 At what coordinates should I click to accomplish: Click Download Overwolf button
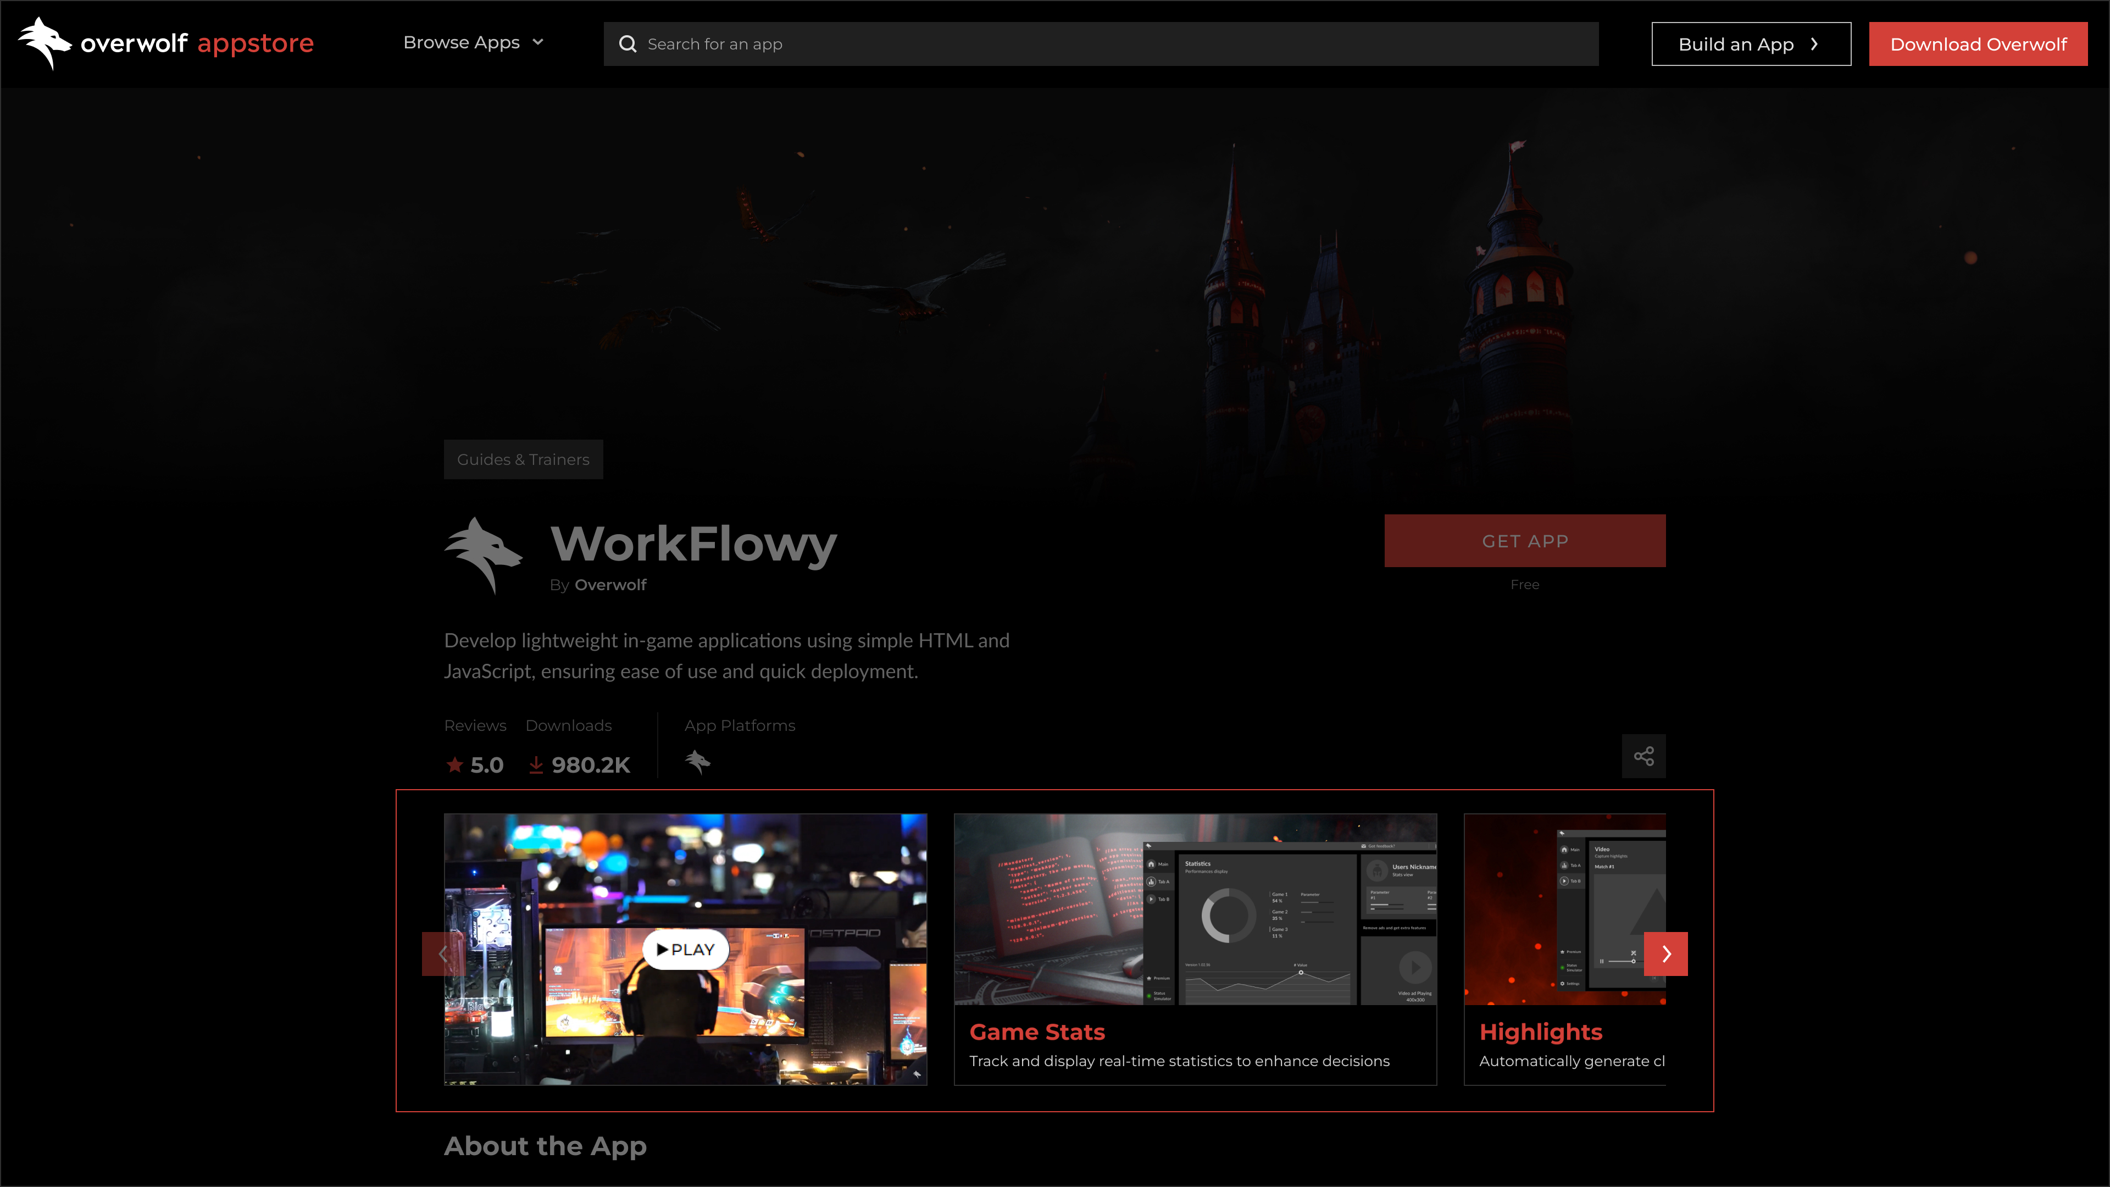1978,44
